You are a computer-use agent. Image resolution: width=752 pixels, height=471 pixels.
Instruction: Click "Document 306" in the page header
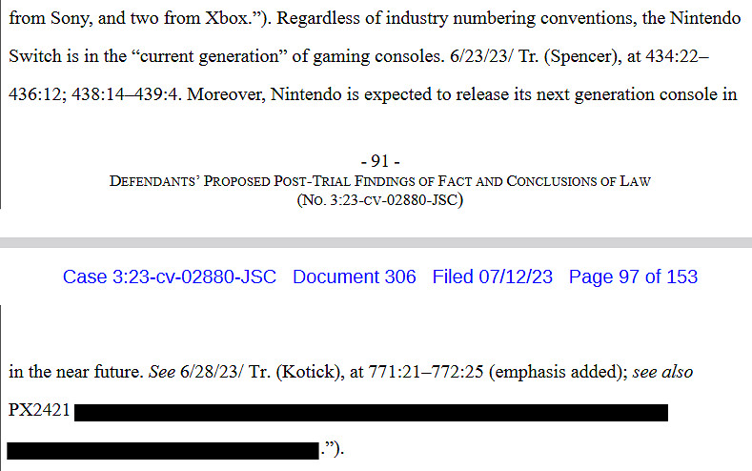tap(354, 277)
